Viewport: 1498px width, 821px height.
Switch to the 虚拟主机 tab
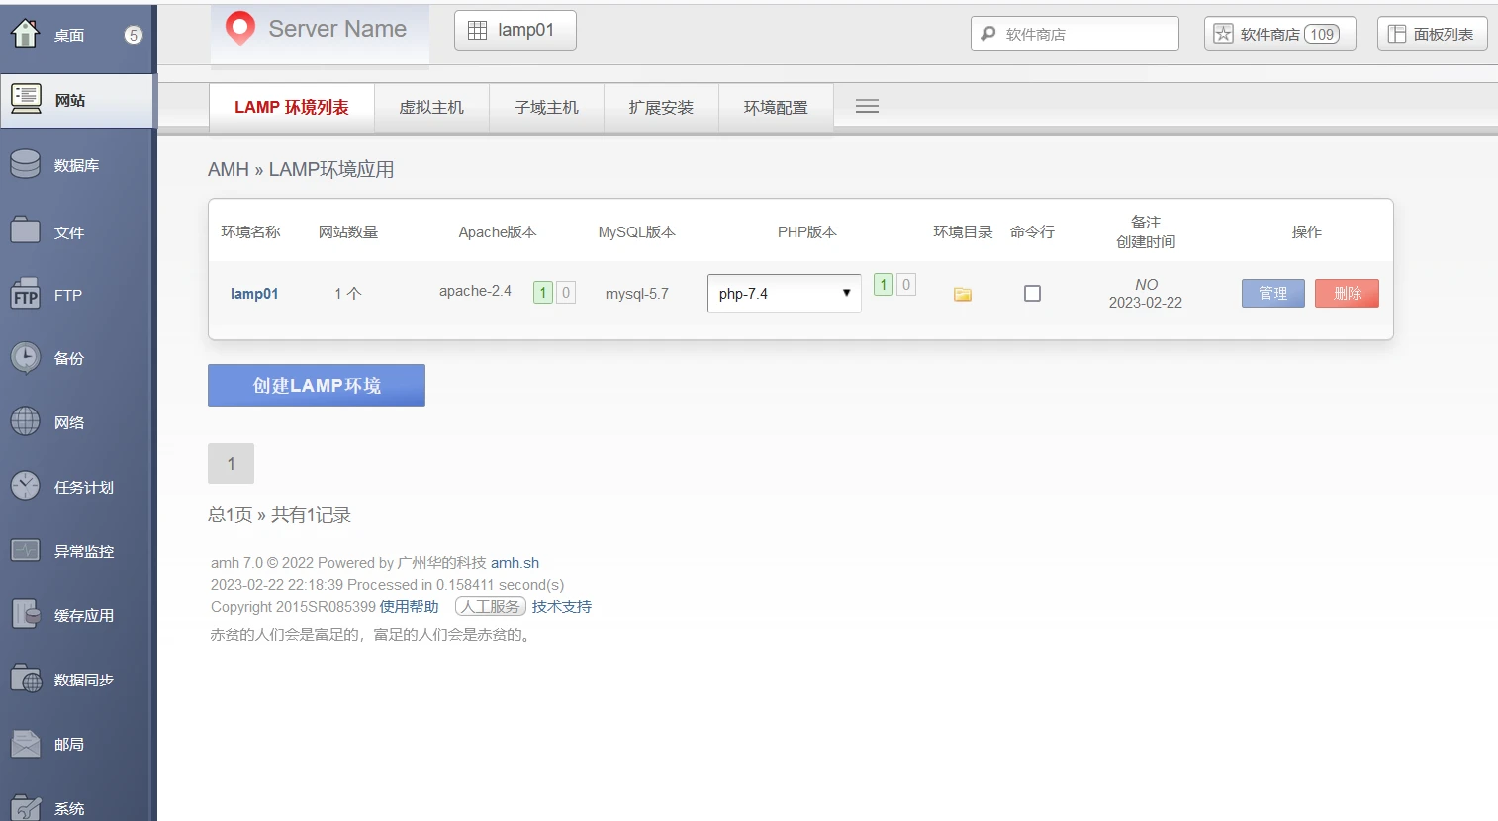431,108
